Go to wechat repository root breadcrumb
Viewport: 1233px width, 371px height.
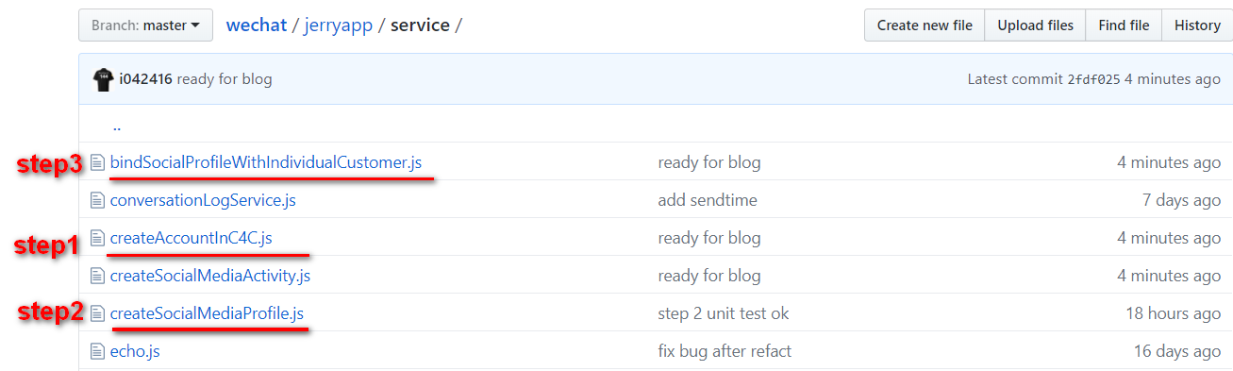257,25
